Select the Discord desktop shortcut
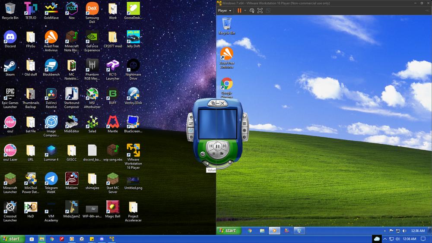432x243 pixels. click(x=10, y=39)
